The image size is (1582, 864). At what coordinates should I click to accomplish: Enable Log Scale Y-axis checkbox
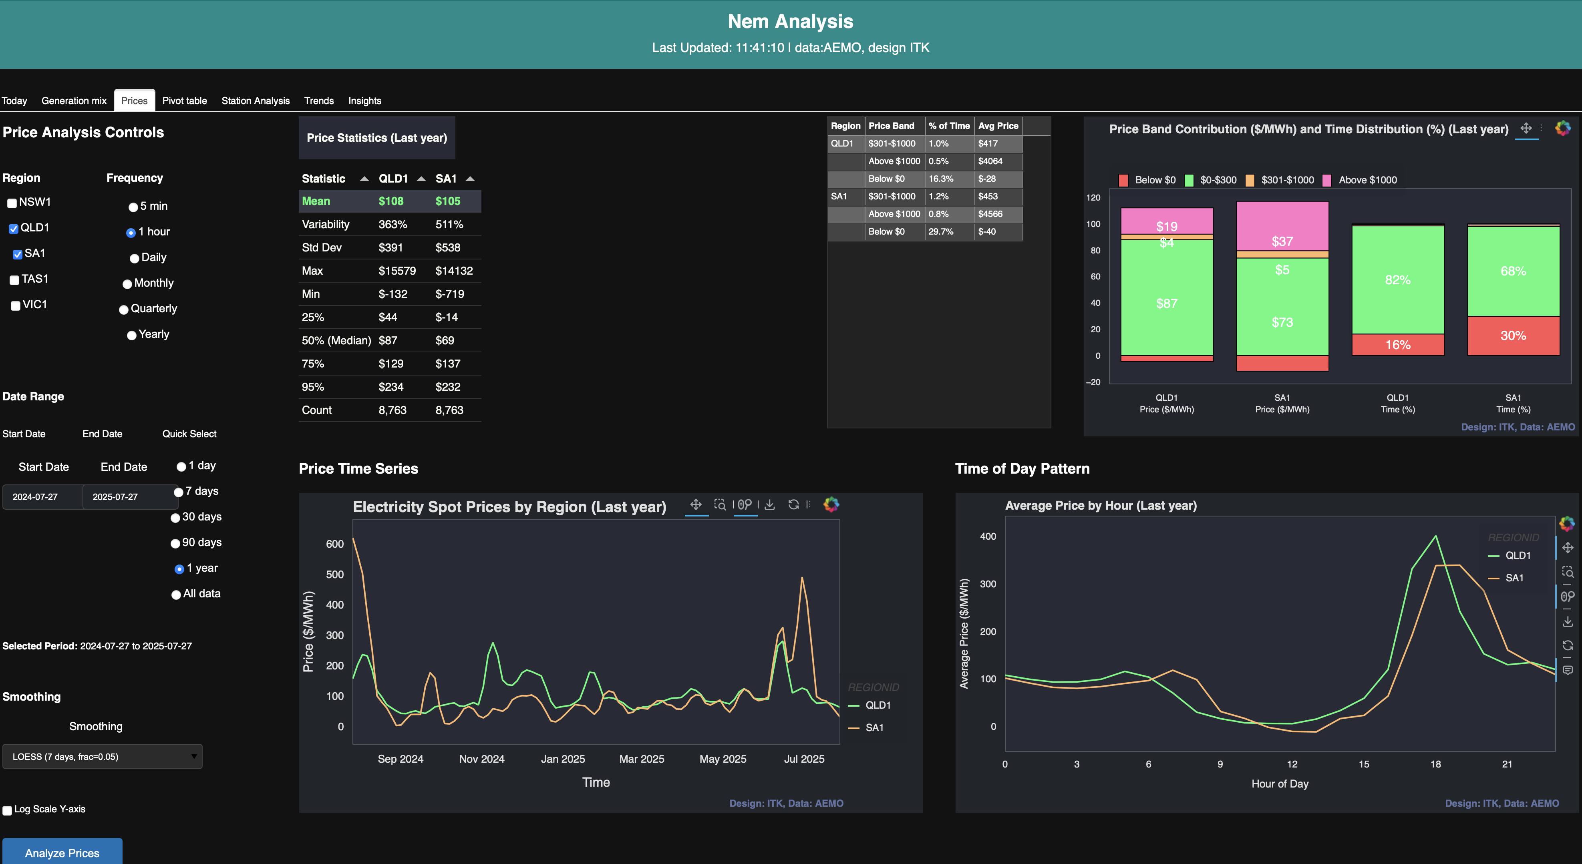point(7,810)
